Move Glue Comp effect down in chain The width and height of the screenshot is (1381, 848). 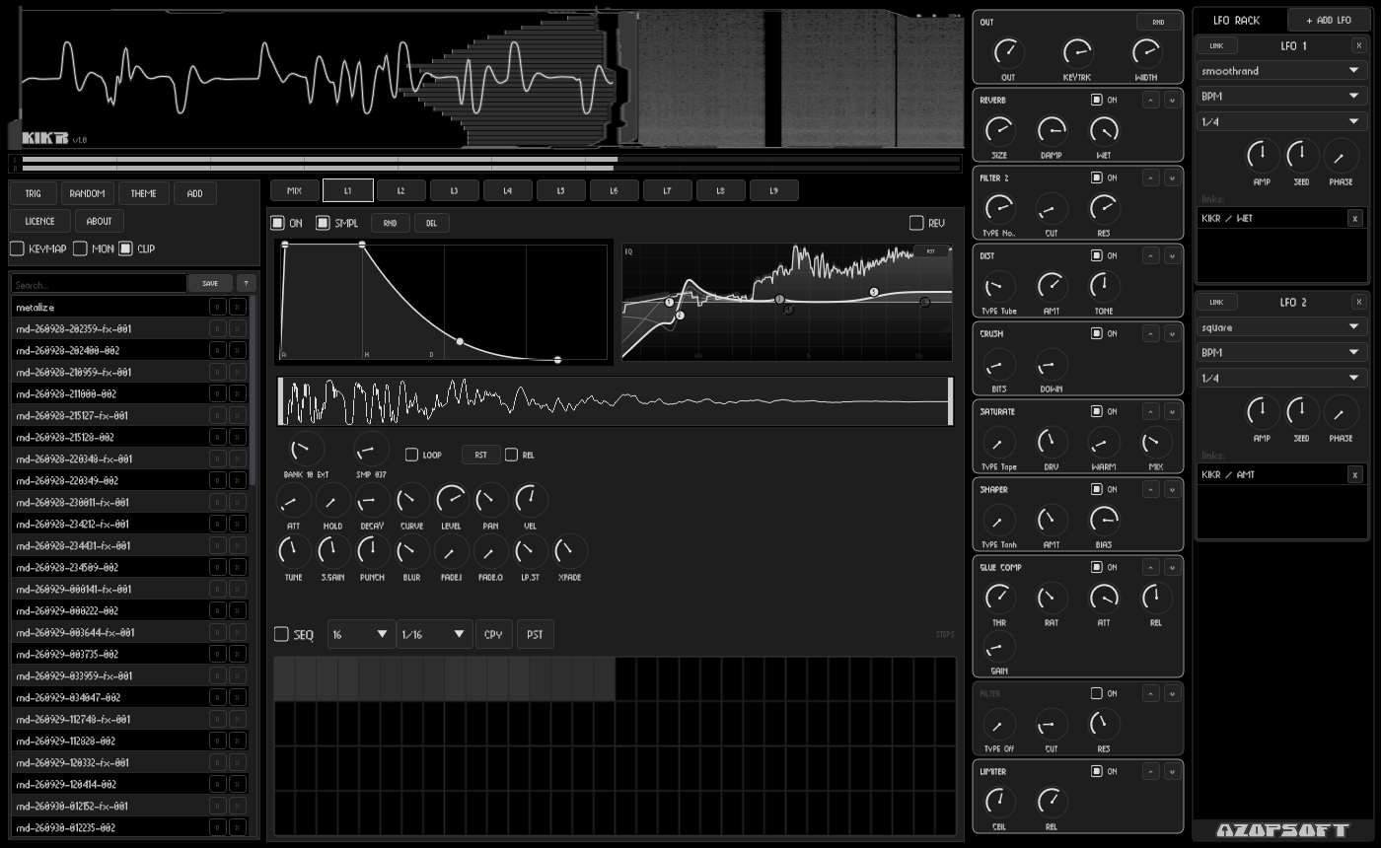tap(1172, 567)
